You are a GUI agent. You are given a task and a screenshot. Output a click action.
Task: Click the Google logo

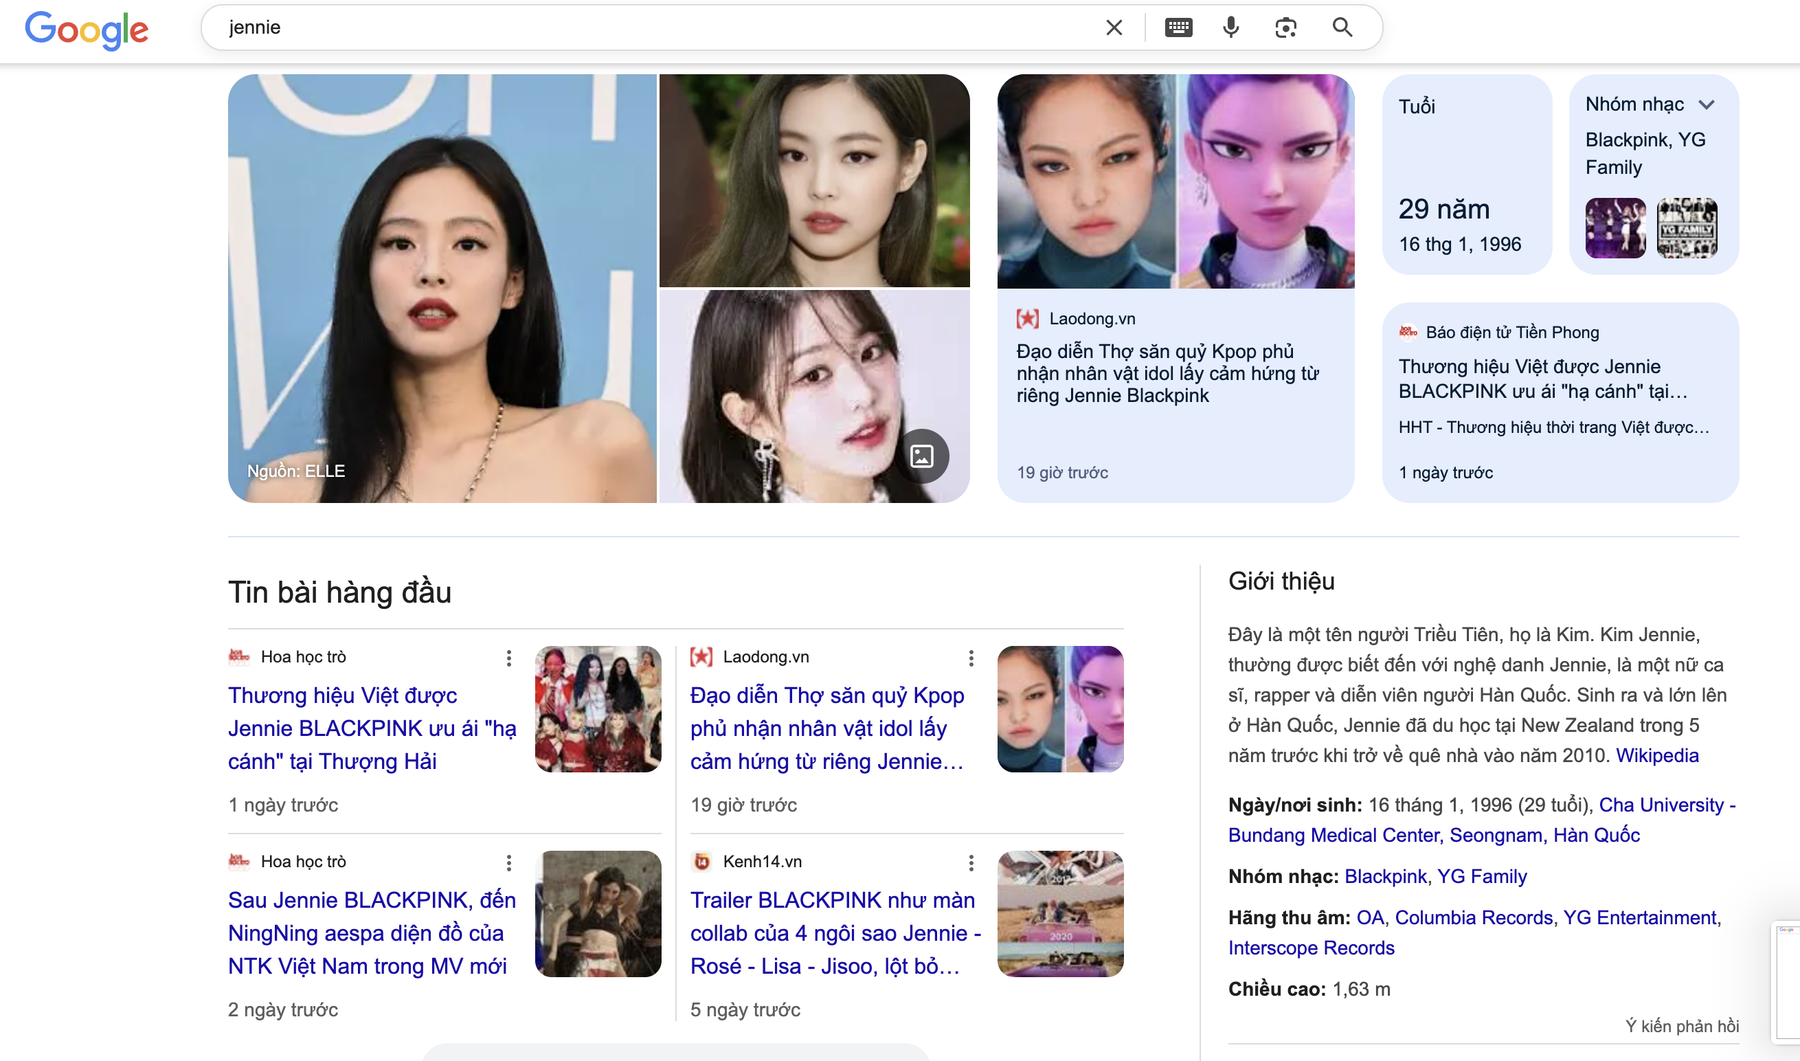pos(87,30)
